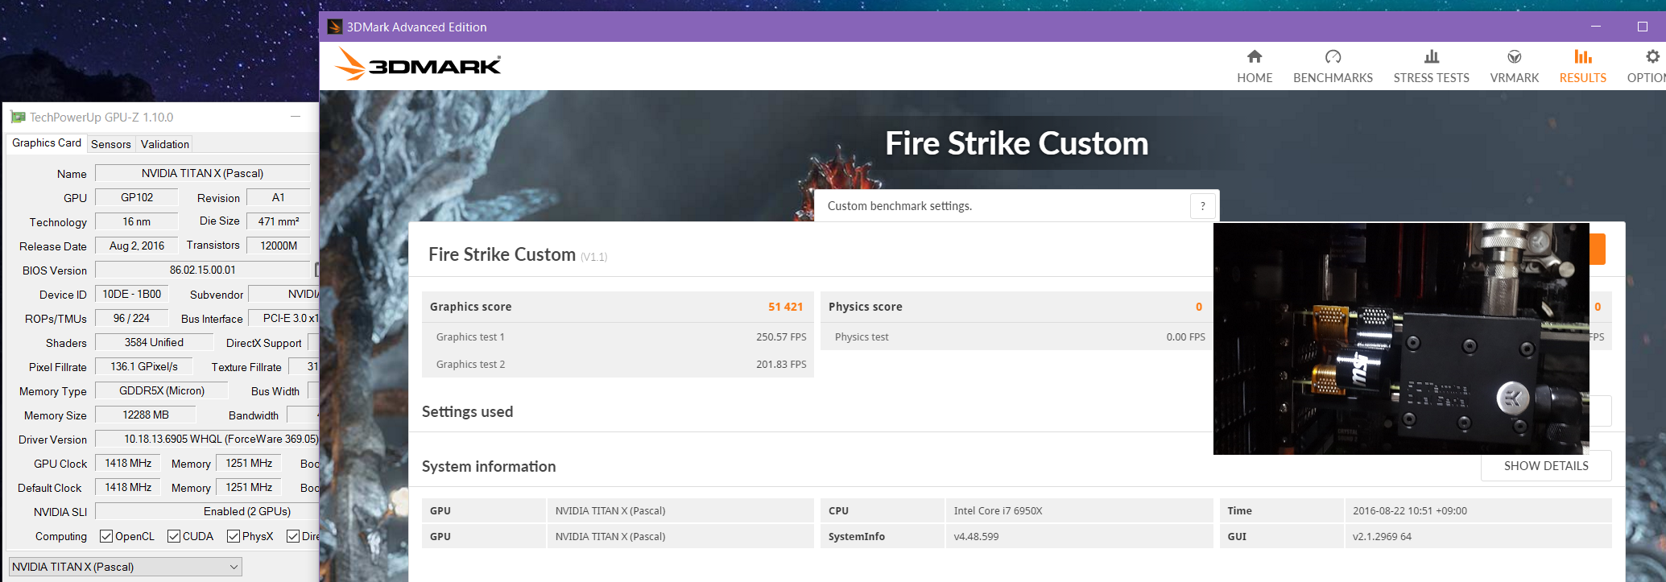Click the SystemInfo version v4.48.599
Viewport: 1666px width, 582px height.
coord(976,536)
